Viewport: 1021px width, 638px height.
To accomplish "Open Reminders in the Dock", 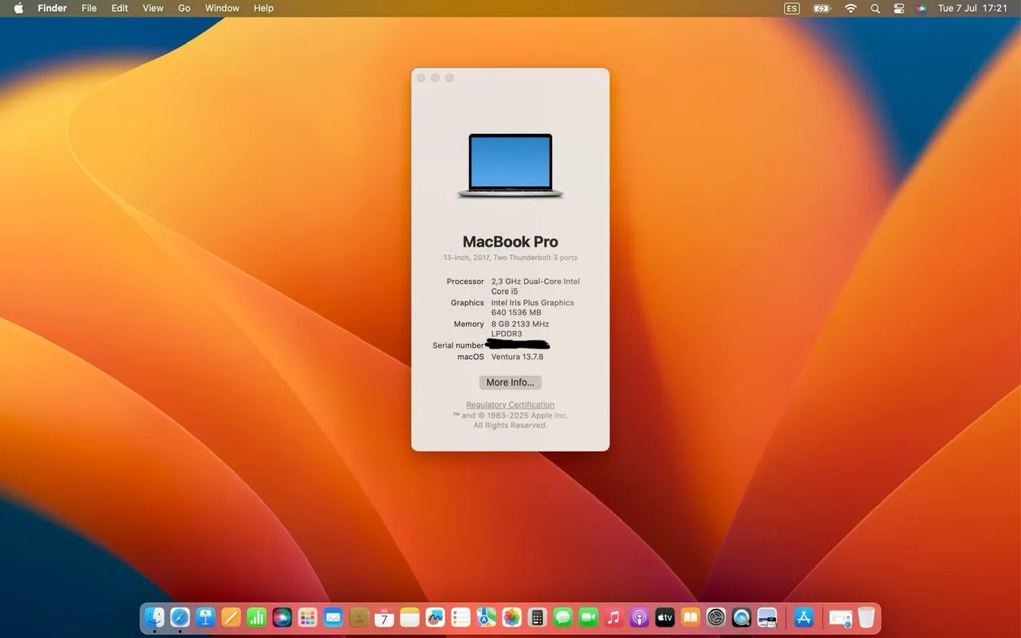I will [x=461, y=617].
